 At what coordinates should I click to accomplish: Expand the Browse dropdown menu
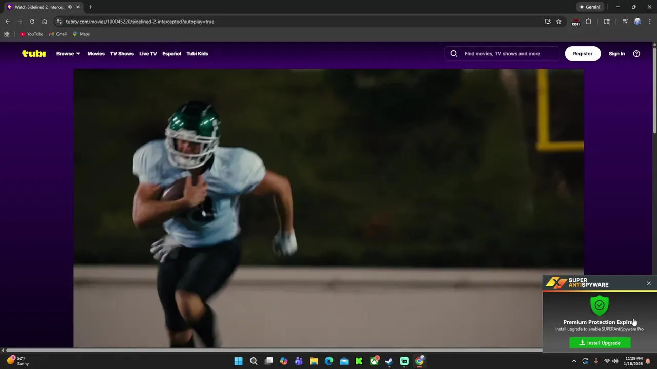68,53
